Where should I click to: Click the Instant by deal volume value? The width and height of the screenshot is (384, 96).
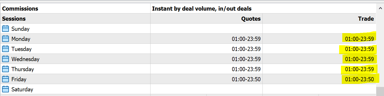tap(202, 9)
